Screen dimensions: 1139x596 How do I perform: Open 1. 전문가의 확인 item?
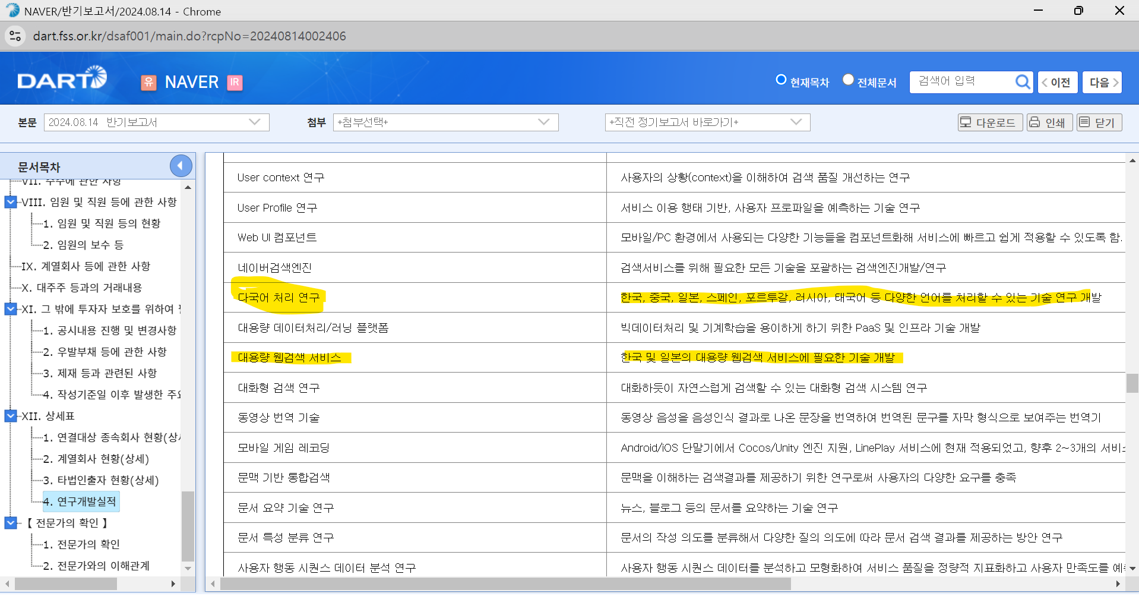(81, 544)
